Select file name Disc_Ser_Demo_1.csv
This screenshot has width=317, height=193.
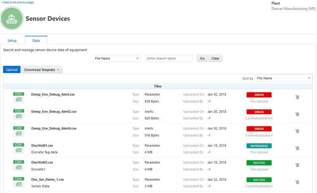coord(48,180)
